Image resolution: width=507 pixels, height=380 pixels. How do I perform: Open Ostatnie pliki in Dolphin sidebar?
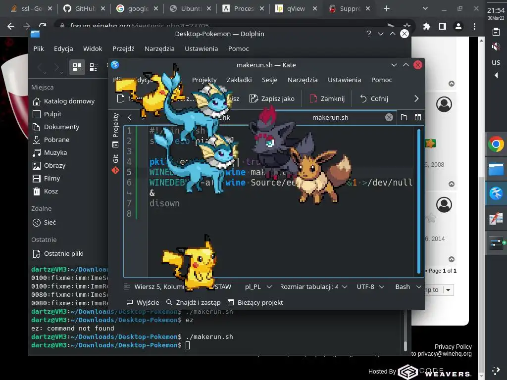coord(58,254)
